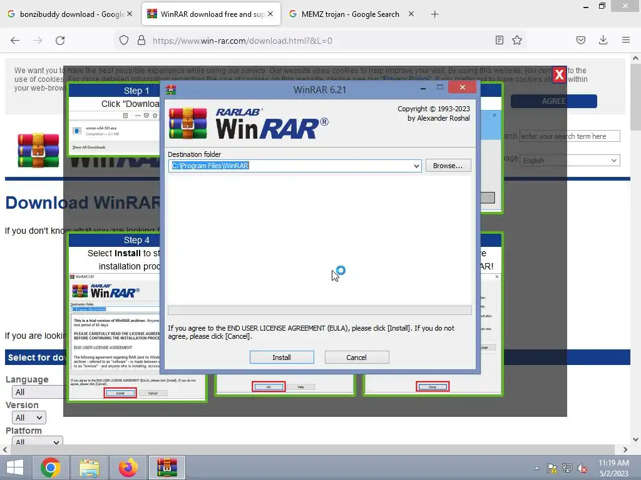641x480 pixels.
Task: Click the WinRAR logo on webpage
Action: [x=38, y=150]
